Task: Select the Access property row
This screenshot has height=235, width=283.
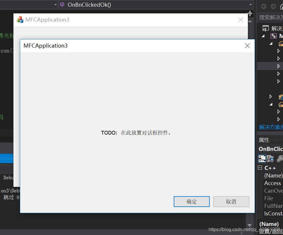Action: point(273,183)
